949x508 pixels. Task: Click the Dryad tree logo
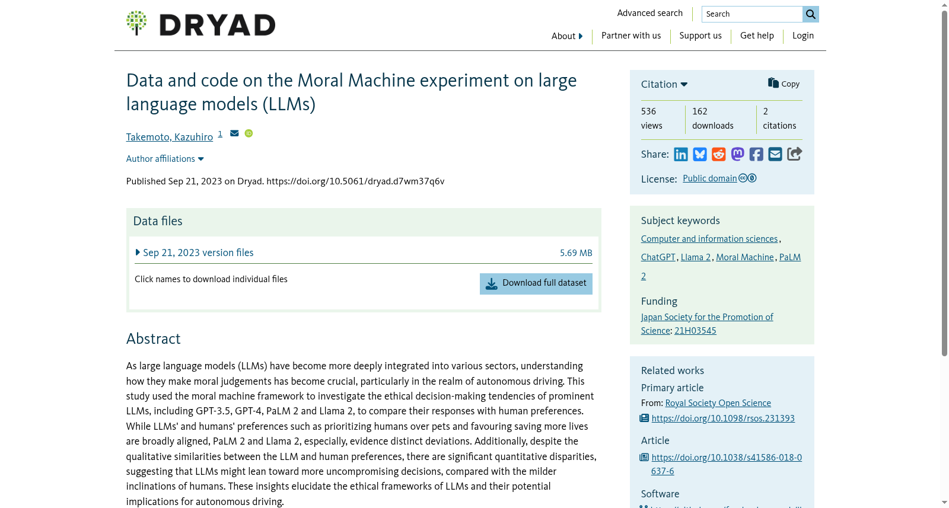click(x=136, y=23)
